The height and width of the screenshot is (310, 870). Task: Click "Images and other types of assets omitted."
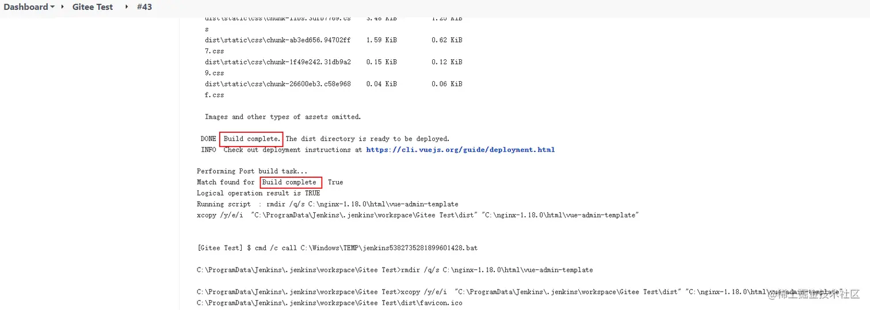(x=283, y=117)
